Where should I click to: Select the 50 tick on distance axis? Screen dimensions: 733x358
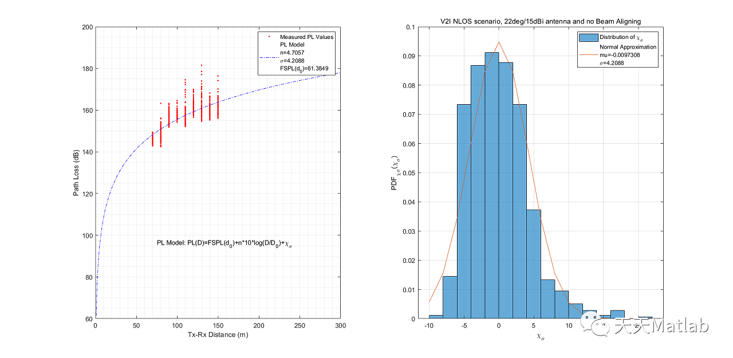tap(136, 325)
